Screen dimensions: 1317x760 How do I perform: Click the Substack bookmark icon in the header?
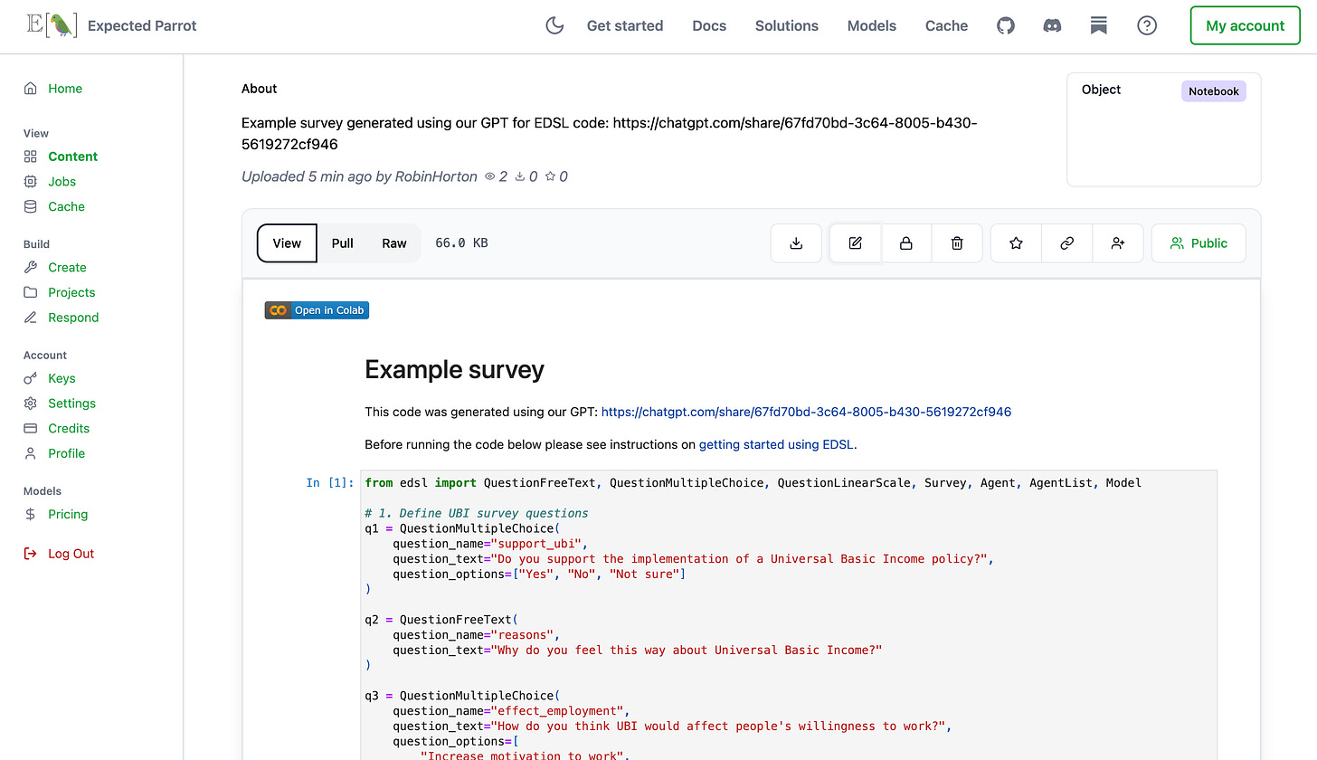pos(1099,25)
